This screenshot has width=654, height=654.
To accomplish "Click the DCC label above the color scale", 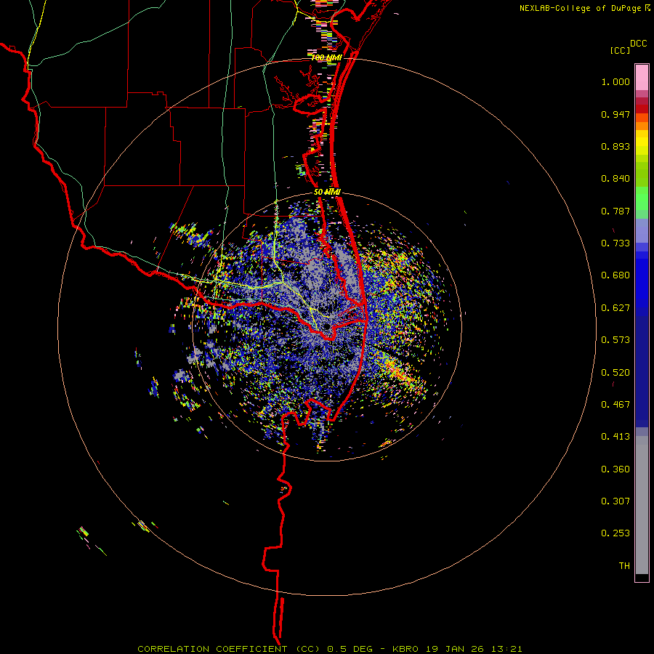I will pyautogui.click(x=639, y=44).
